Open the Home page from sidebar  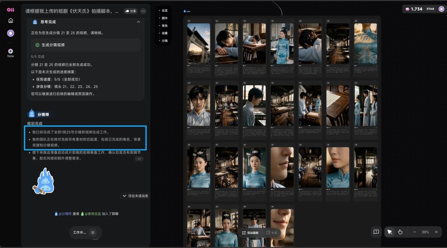[11, 20]
